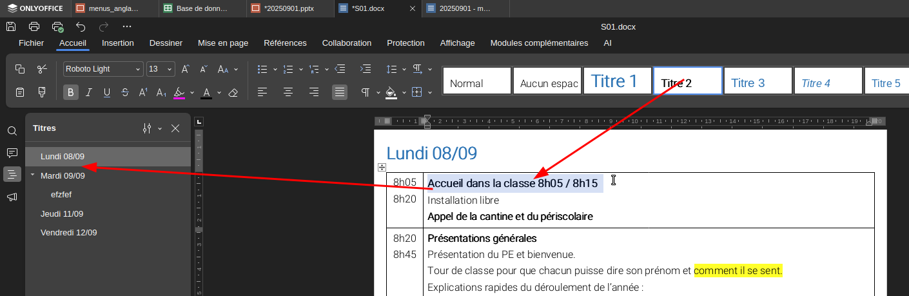Click the highlight color marker icon
Viewport: 909px width, 296px height.
coord(180,92)
